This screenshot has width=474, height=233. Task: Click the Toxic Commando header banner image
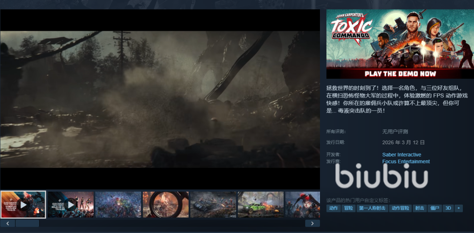click(400, 44)
